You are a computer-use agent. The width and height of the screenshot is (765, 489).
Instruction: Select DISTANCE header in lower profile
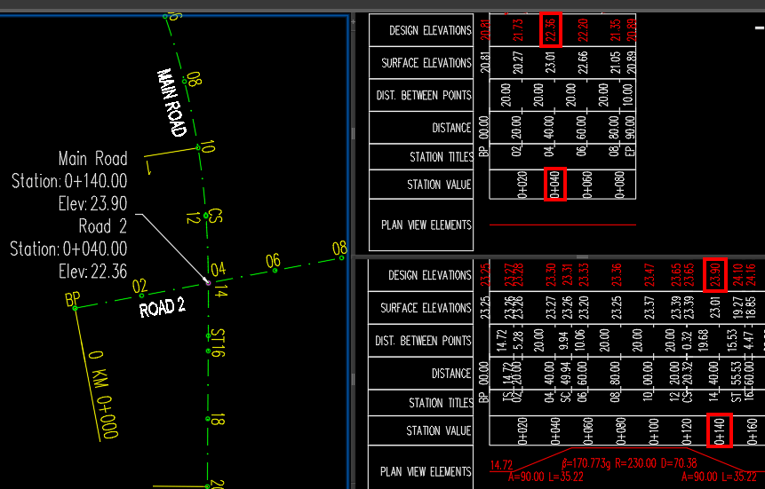pyautogui.click(x=451, y=374)
